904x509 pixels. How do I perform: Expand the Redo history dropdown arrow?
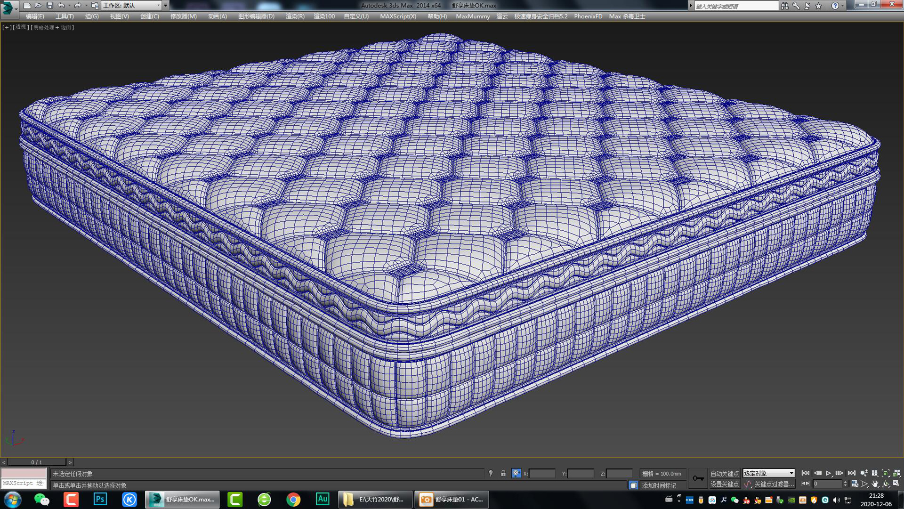[x=86, y=6]
